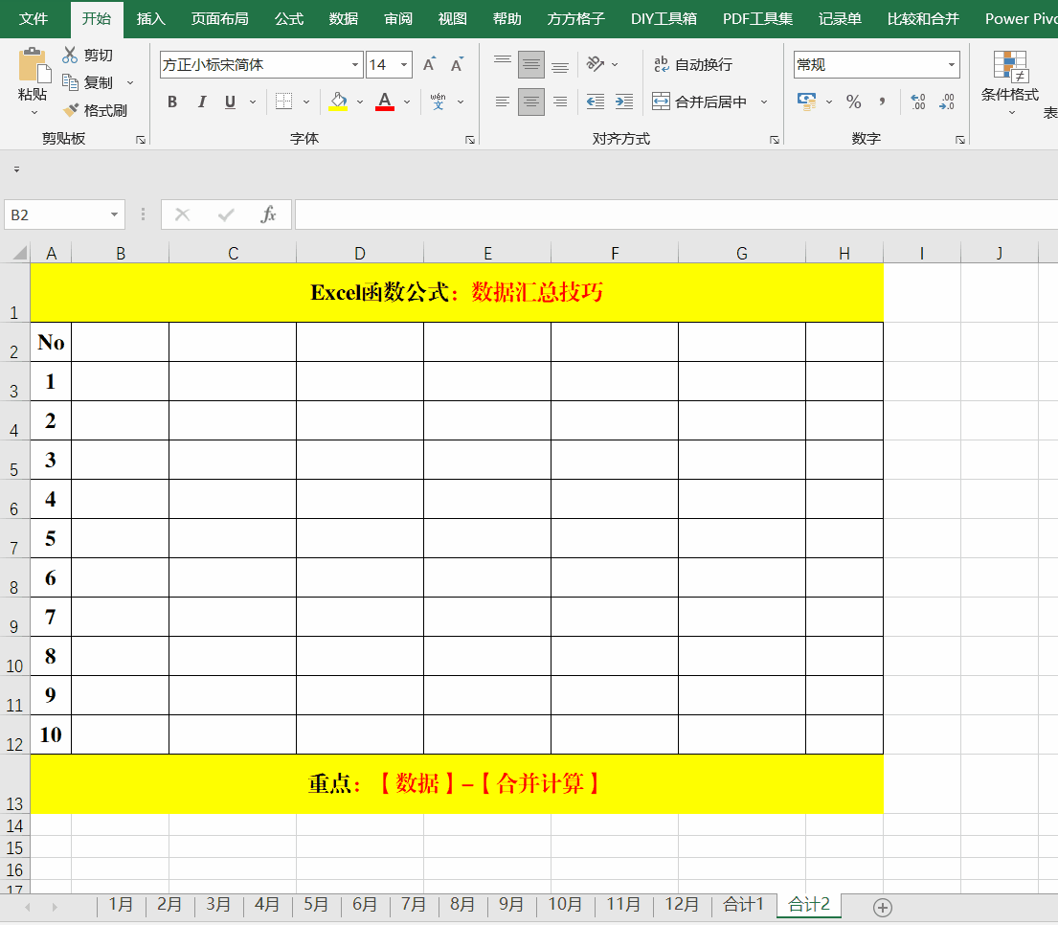The image size is (1058, 925).
Task: Open the 1月 sheet tab
Action: 121,905
